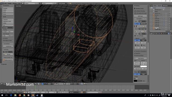Screen dimensions: 172x97
Task: Click the Translate button in Tools panel
Action: click(x=8, y=8)
